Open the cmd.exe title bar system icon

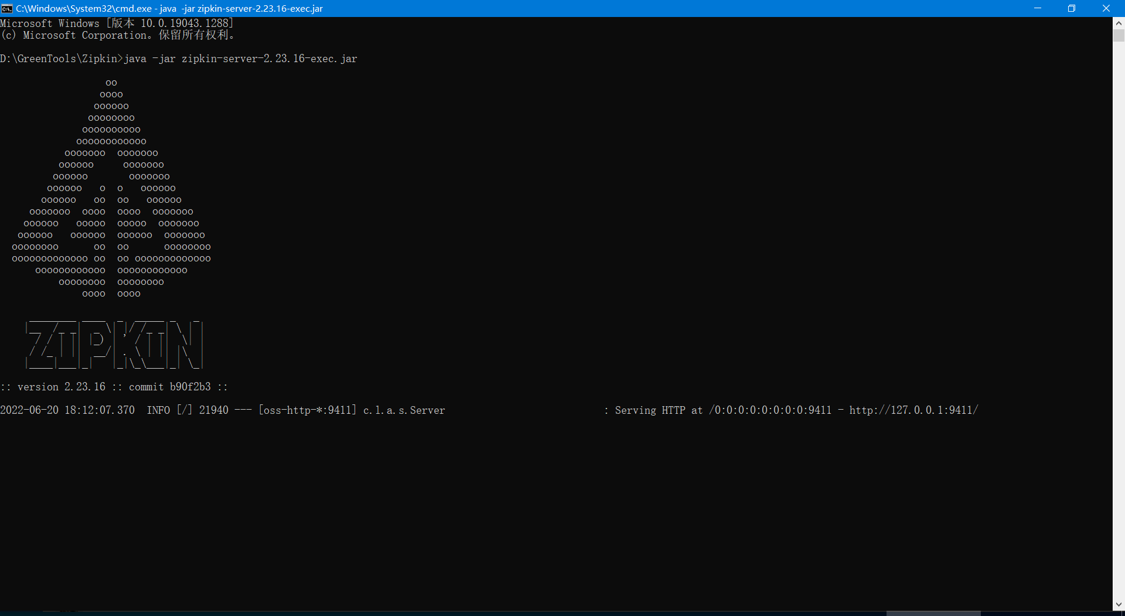(x=7, y=8)
